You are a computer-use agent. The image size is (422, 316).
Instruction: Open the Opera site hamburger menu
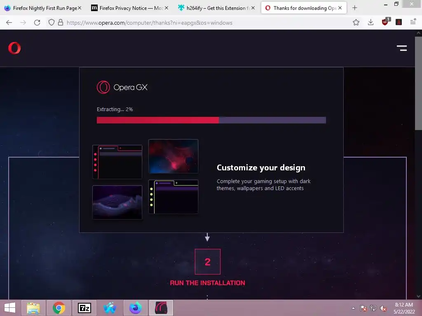401,48
